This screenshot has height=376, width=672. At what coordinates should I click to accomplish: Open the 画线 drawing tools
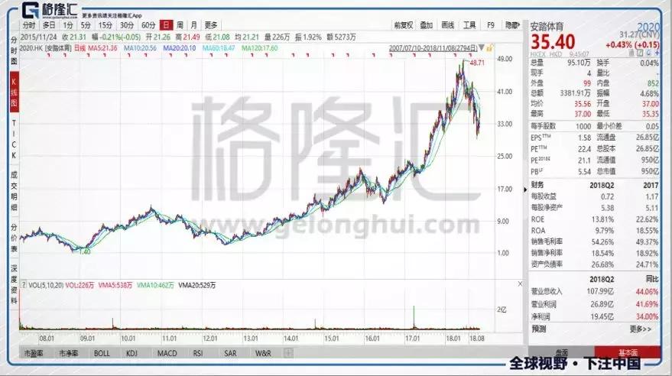click(x=447, y=25)
